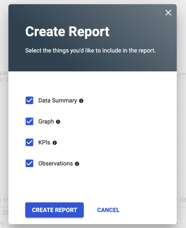The width and height of the screenshot is (186, 228).
Task: Click the info icon beside KPIs
Action: (55, 143)
